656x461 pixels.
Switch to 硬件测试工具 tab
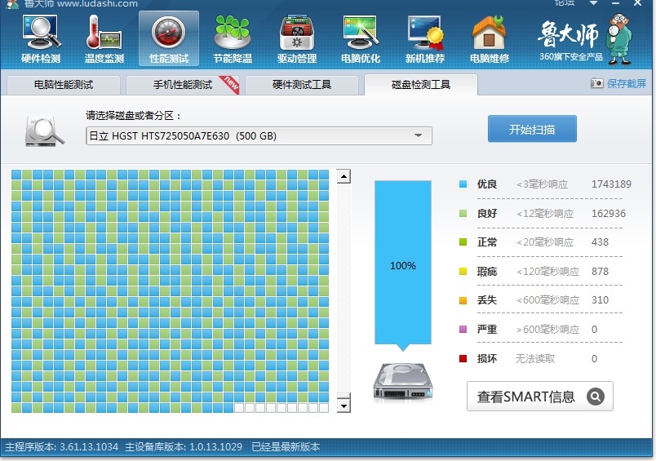pyautogui.click(x=302, y=85)
